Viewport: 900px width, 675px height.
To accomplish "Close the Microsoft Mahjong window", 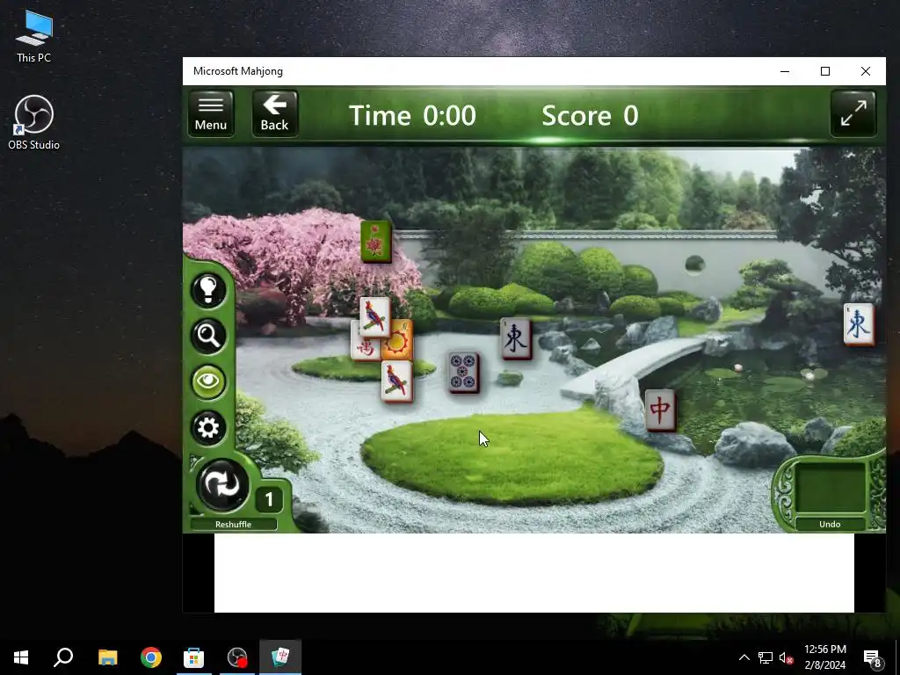I will [x=866, y=71].
